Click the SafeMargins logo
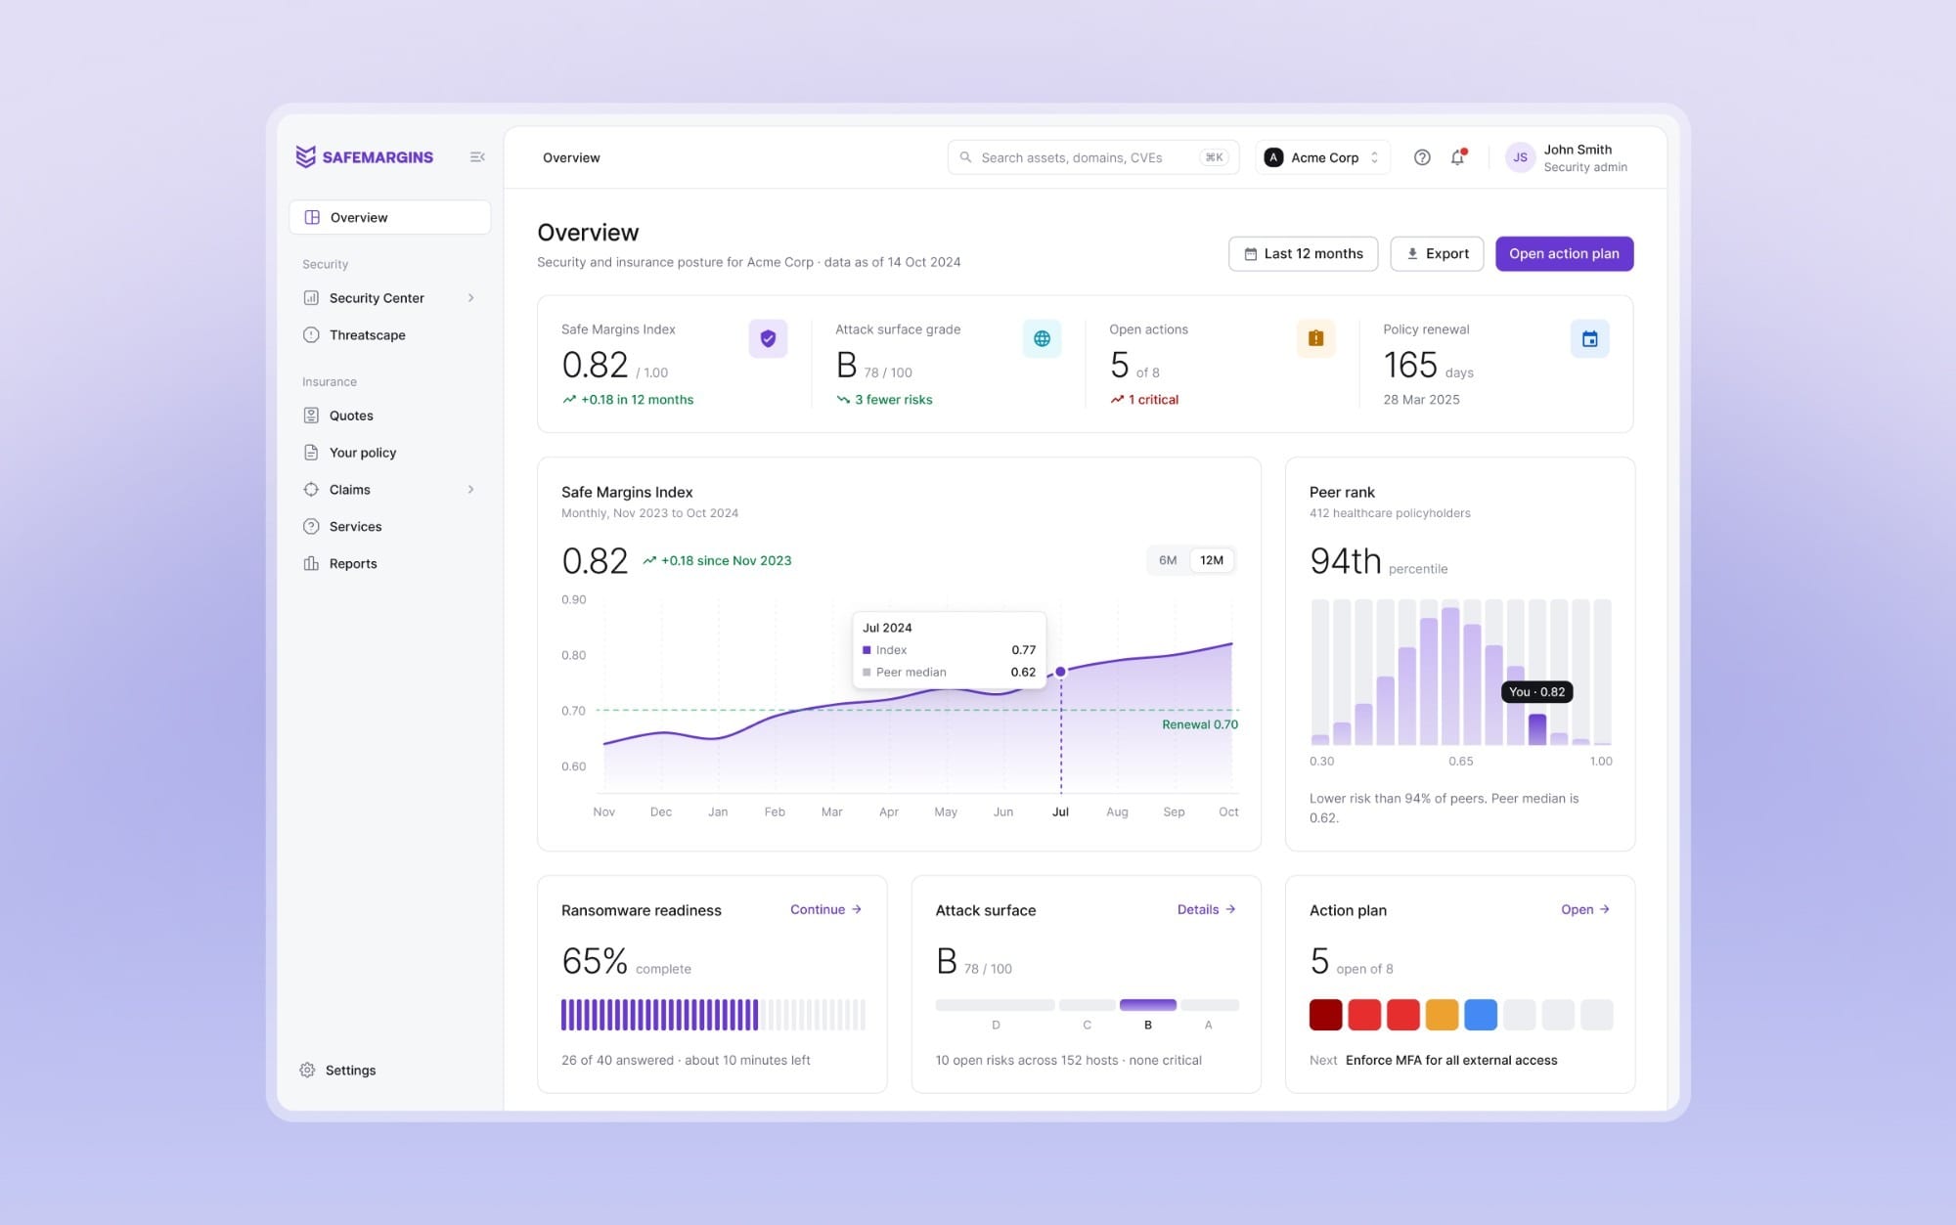This screenshot has height=1225, width=1956. [364, 156]
